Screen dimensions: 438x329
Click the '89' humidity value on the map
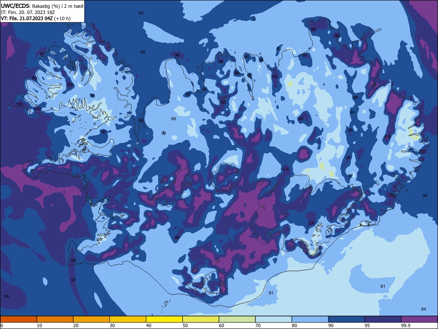point(173,119)
